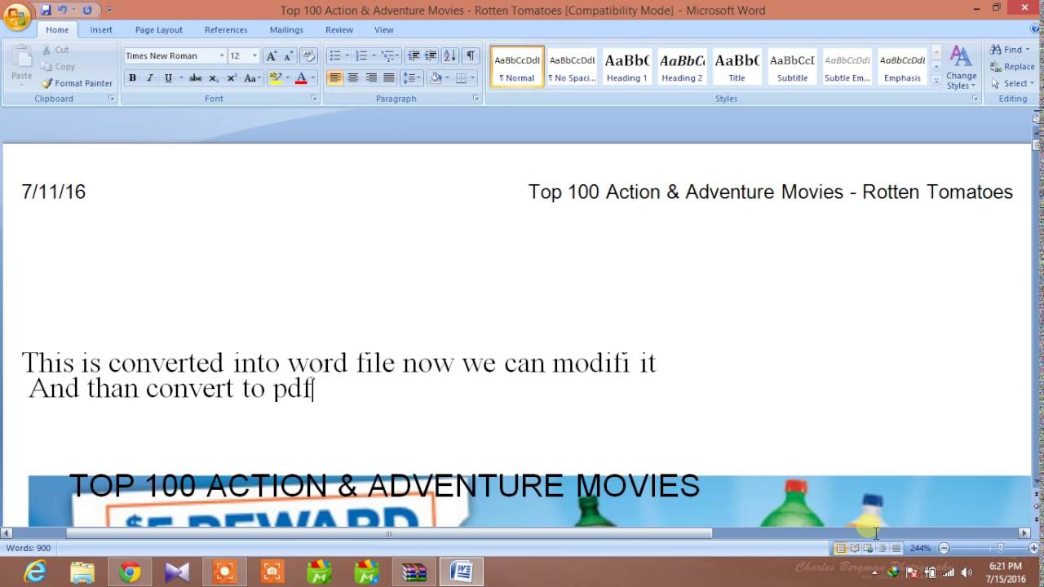Apply the Title style
Image resolution: width=1044 pixels, height=587 pixels.
coord(737,67)
